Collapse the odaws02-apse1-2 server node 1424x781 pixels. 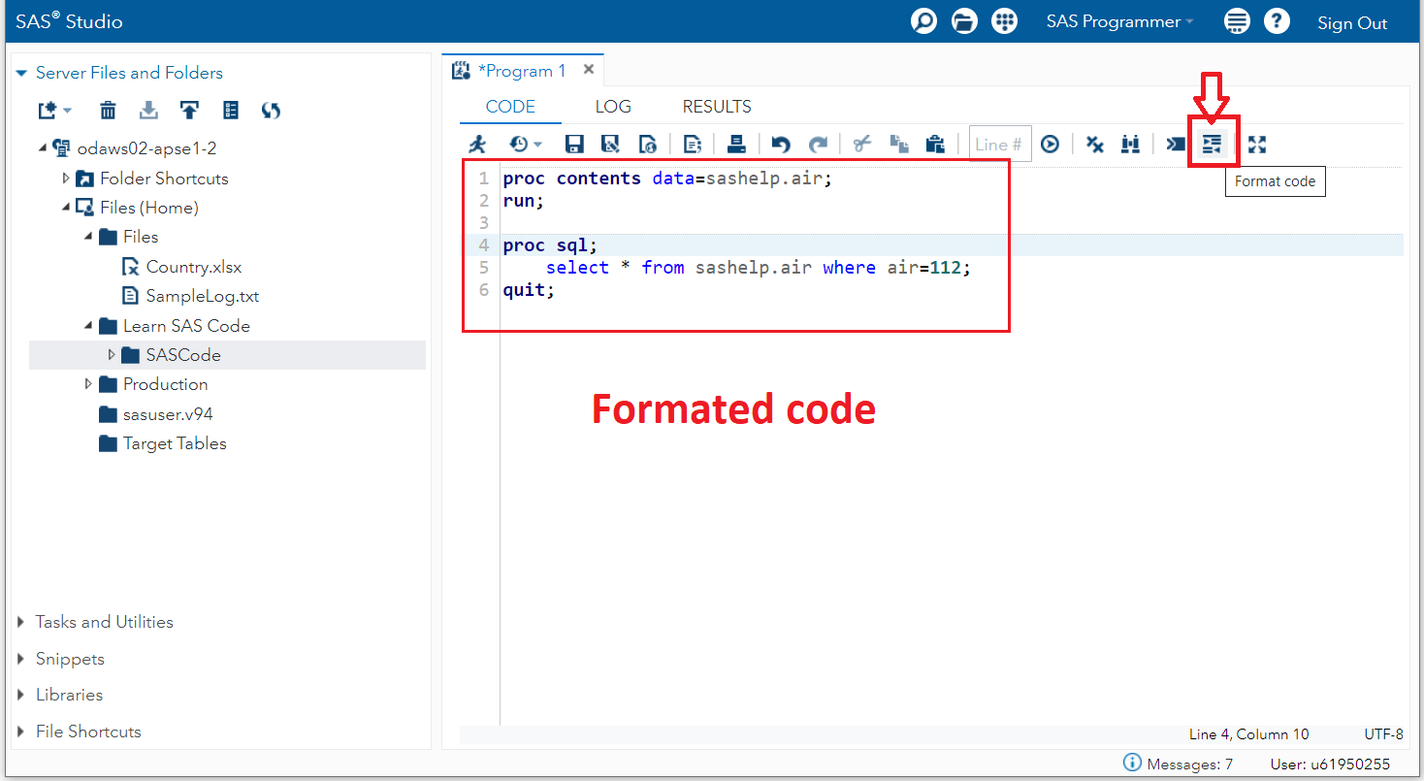43,148
